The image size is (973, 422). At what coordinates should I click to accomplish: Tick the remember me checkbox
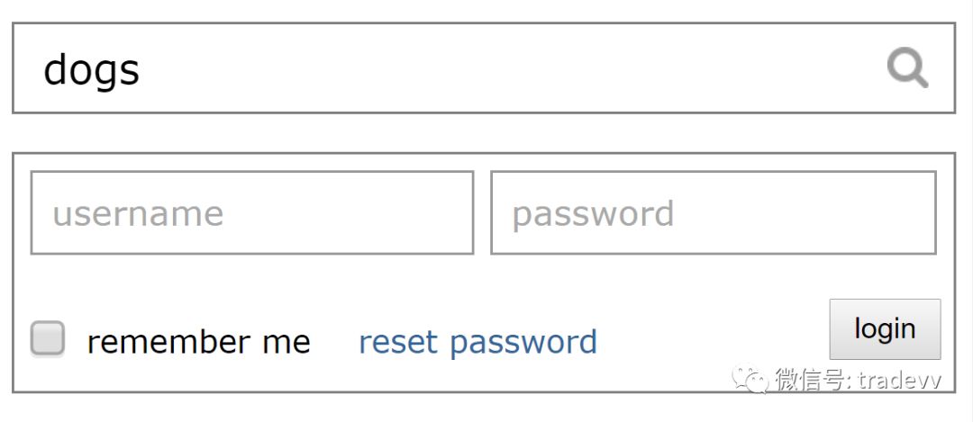[48, 339]
